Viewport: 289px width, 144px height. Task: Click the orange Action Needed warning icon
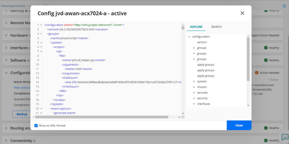[x=257, y=73]
